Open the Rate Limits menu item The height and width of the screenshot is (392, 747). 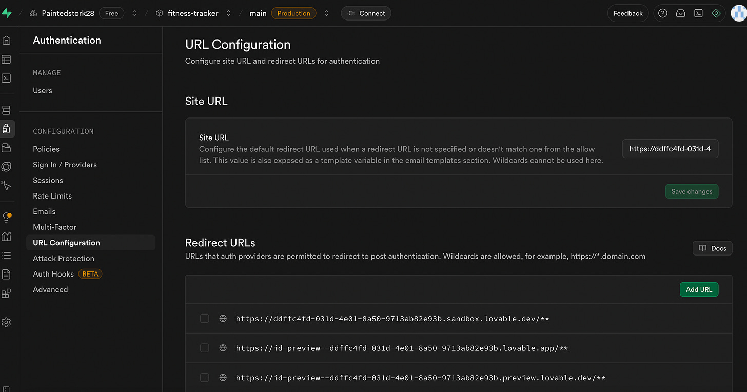click(x=52, y=196)
